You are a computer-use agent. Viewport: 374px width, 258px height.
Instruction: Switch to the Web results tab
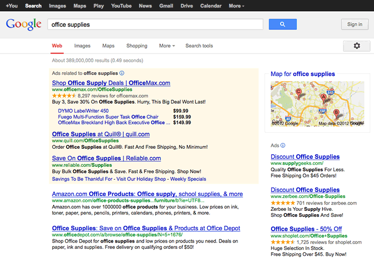(57, 45)
